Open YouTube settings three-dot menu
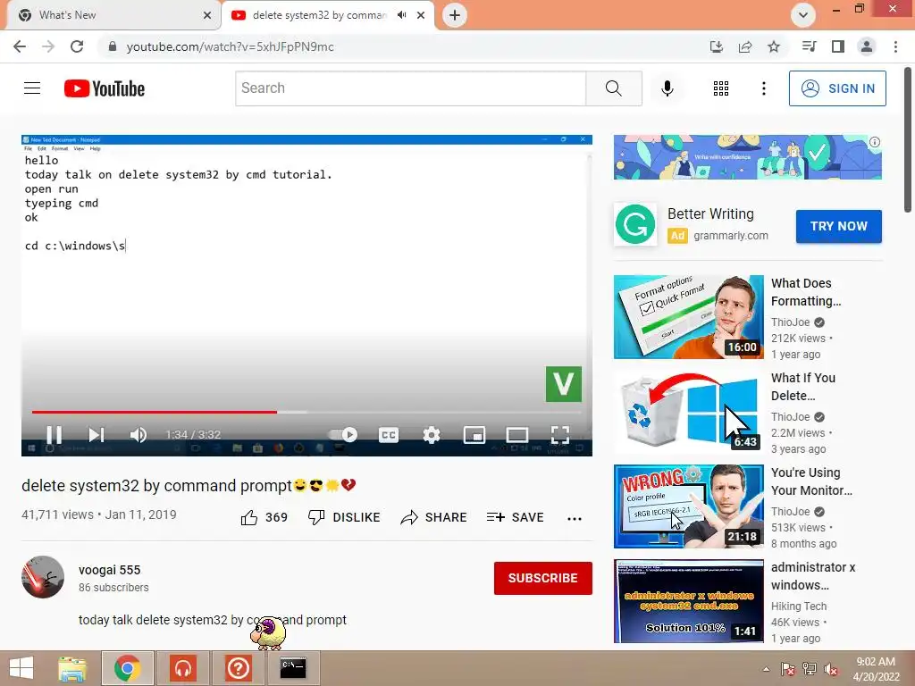This screenshot has height=686, width=915. (764, 88)
